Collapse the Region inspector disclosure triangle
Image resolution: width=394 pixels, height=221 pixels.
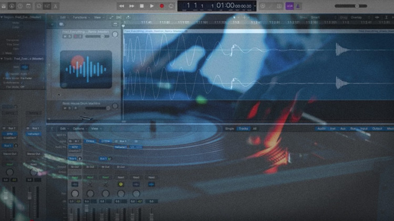click(x=2, y=17)
